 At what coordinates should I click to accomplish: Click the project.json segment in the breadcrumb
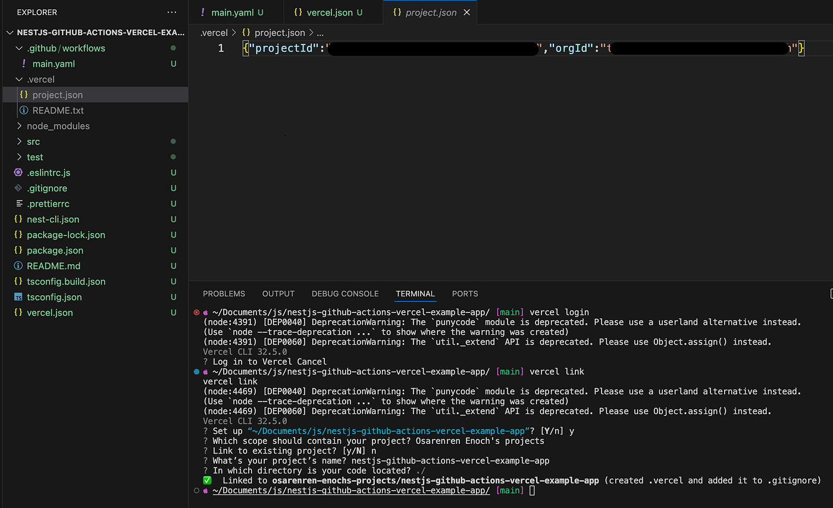[280, 33]
